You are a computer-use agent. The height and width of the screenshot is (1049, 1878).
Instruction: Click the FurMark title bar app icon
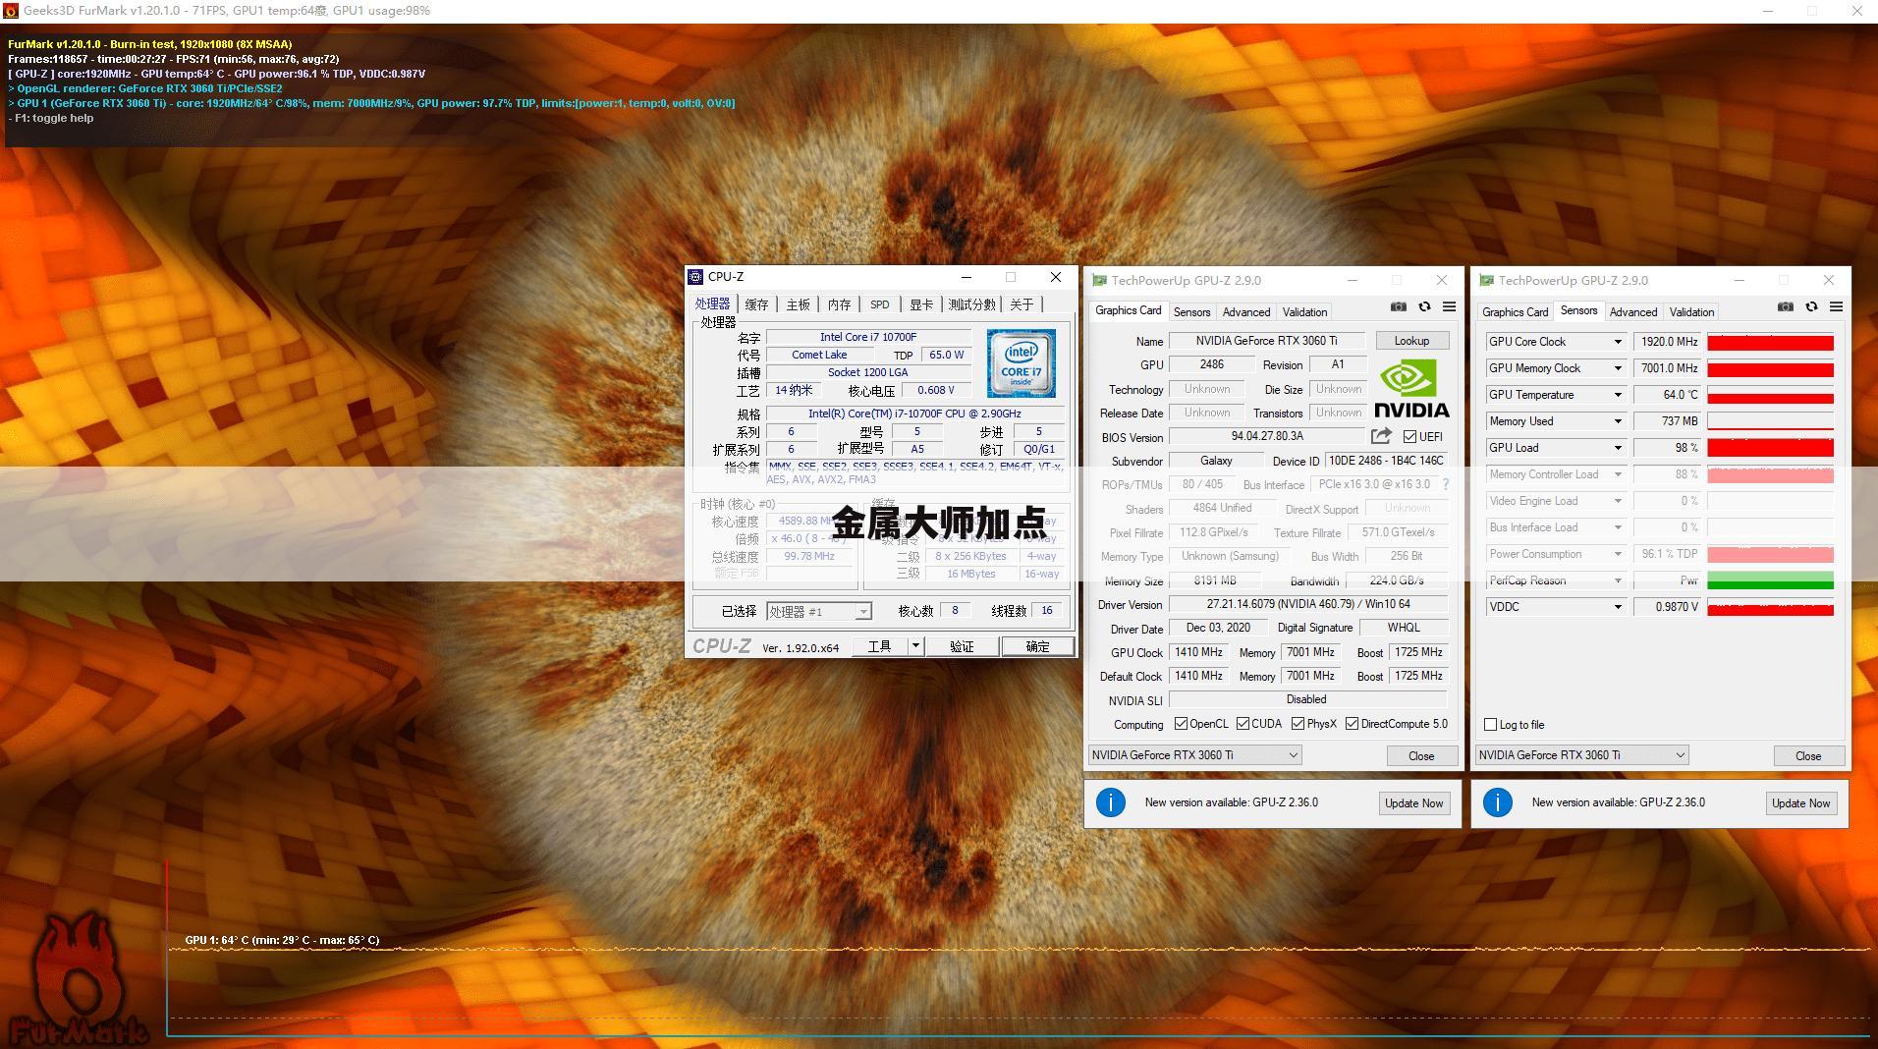pyautogui.click(x=10, y=11)
